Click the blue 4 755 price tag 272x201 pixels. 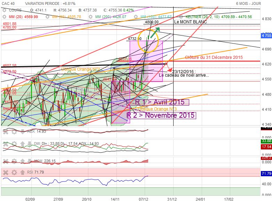click(x=266, y=36)
